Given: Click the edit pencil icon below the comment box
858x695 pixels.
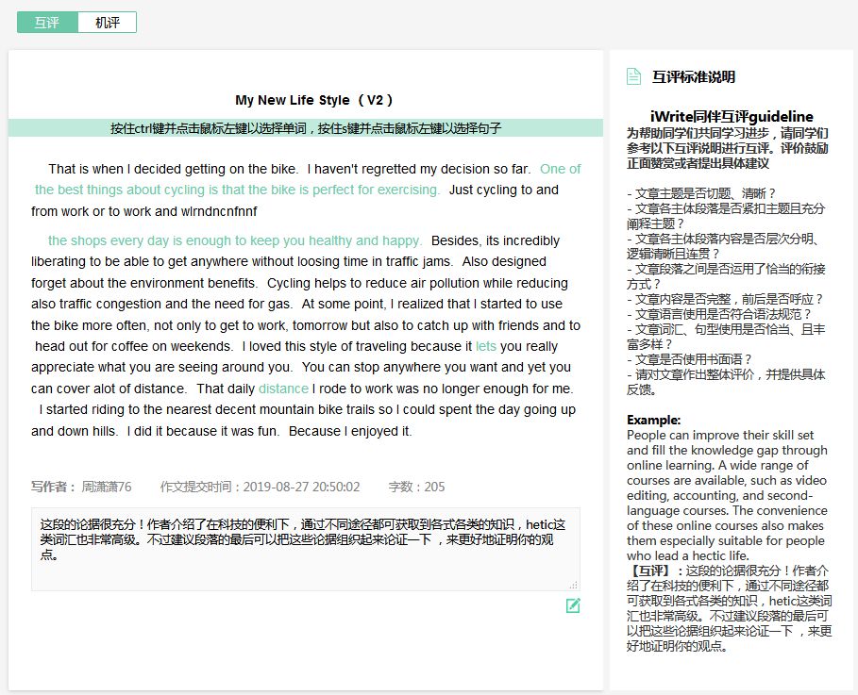Looking at the screenshot, I should pos(573,607).
